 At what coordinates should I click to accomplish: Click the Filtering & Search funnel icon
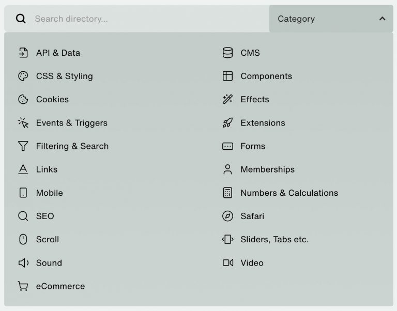pyautogui.click(x=23, y=146)
